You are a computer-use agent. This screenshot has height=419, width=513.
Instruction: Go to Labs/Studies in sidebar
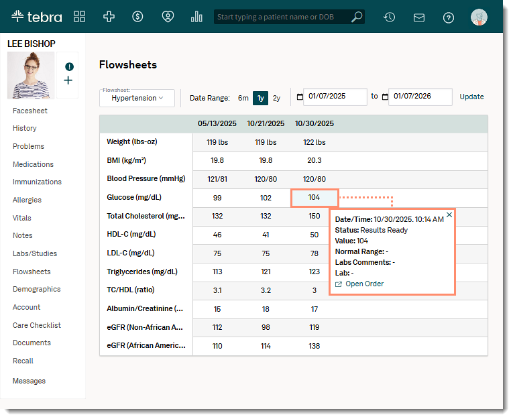click(35, 253)
